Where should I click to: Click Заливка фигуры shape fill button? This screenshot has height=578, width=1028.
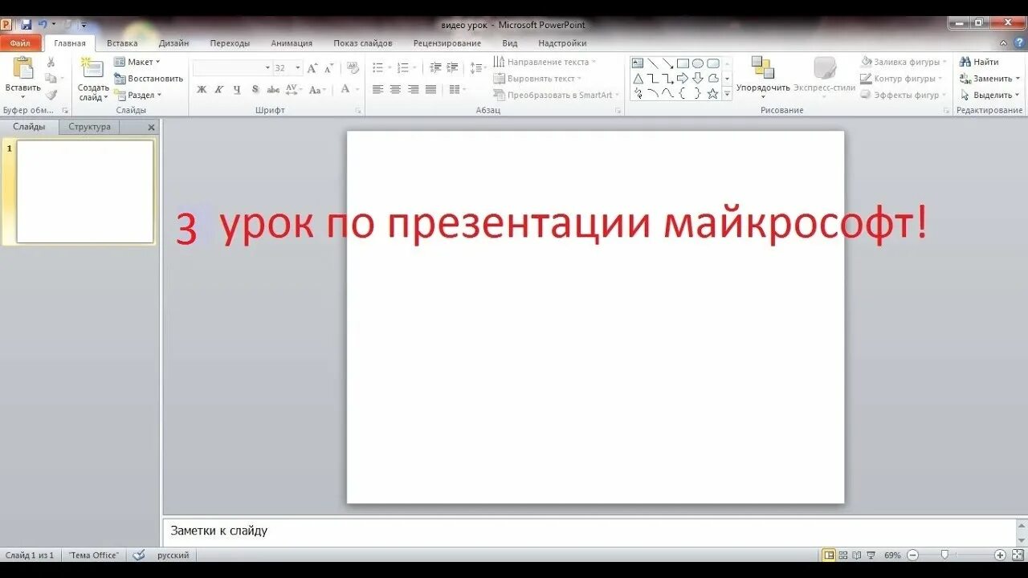point(904,62)
